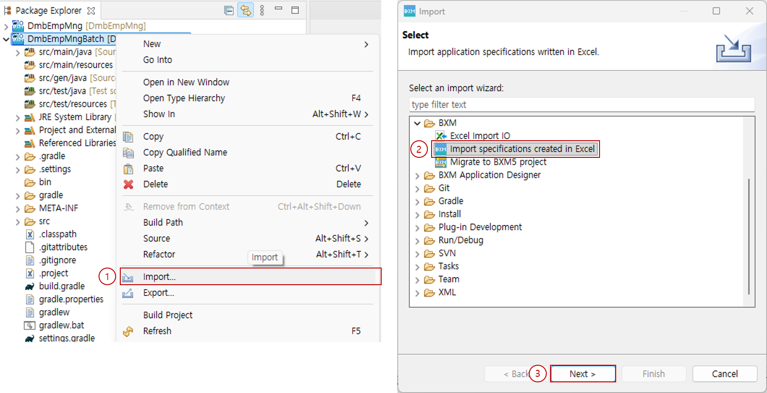Click the .classpath file icon
Viewport: 767px width, 393px height.
pos(30,234)
